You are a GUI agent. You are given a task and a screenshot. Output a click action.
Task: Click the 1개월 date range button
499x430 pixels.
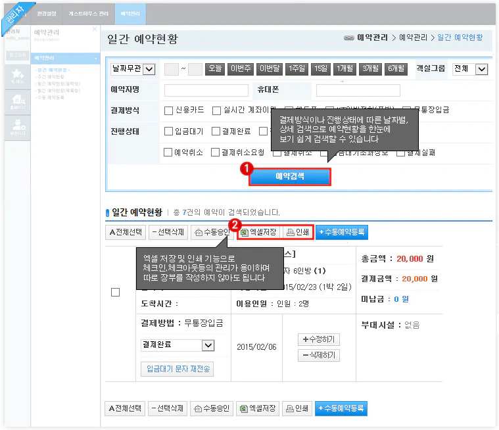345,69
